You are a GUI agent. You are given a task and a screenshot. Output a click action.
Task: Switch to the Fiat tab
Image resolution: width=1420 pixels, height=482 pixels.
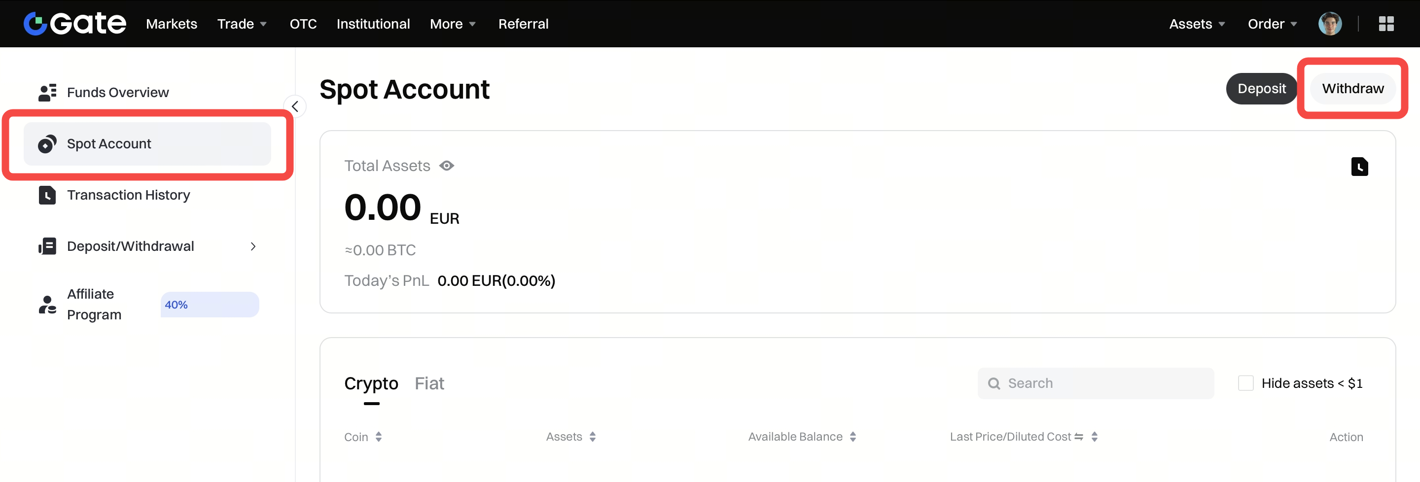[x=429, y=383]
